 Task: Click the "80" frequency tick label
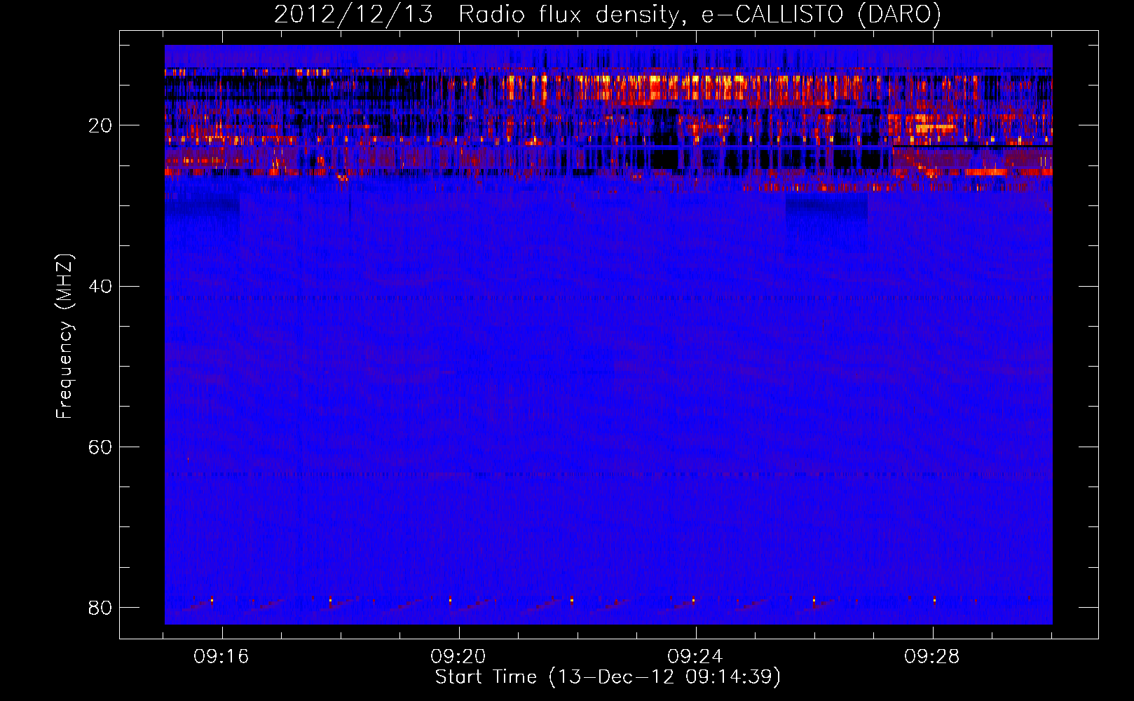pos(100,607)
